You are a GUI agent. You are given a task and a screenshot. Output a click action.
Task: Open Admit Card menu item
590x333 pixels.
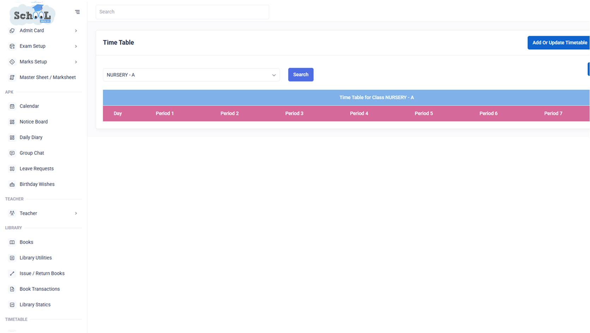pyautogui.click(x=32, y=30)
